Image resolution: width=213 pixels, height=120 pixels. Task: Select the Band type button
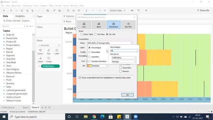[x=99, y=25]
